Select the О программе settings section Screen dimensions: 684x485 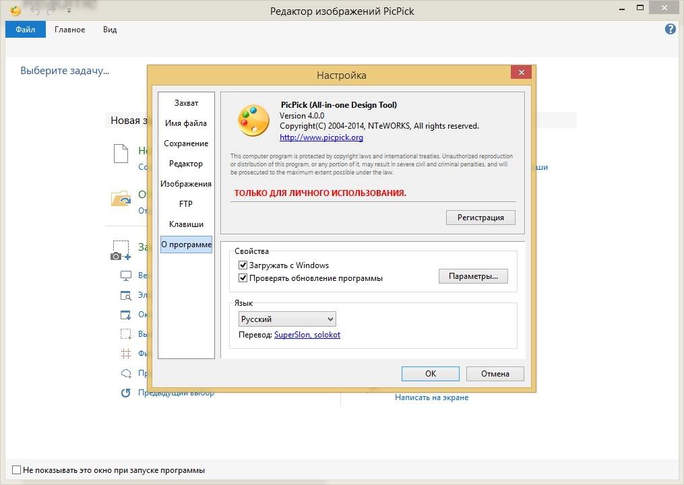(186, 245)
